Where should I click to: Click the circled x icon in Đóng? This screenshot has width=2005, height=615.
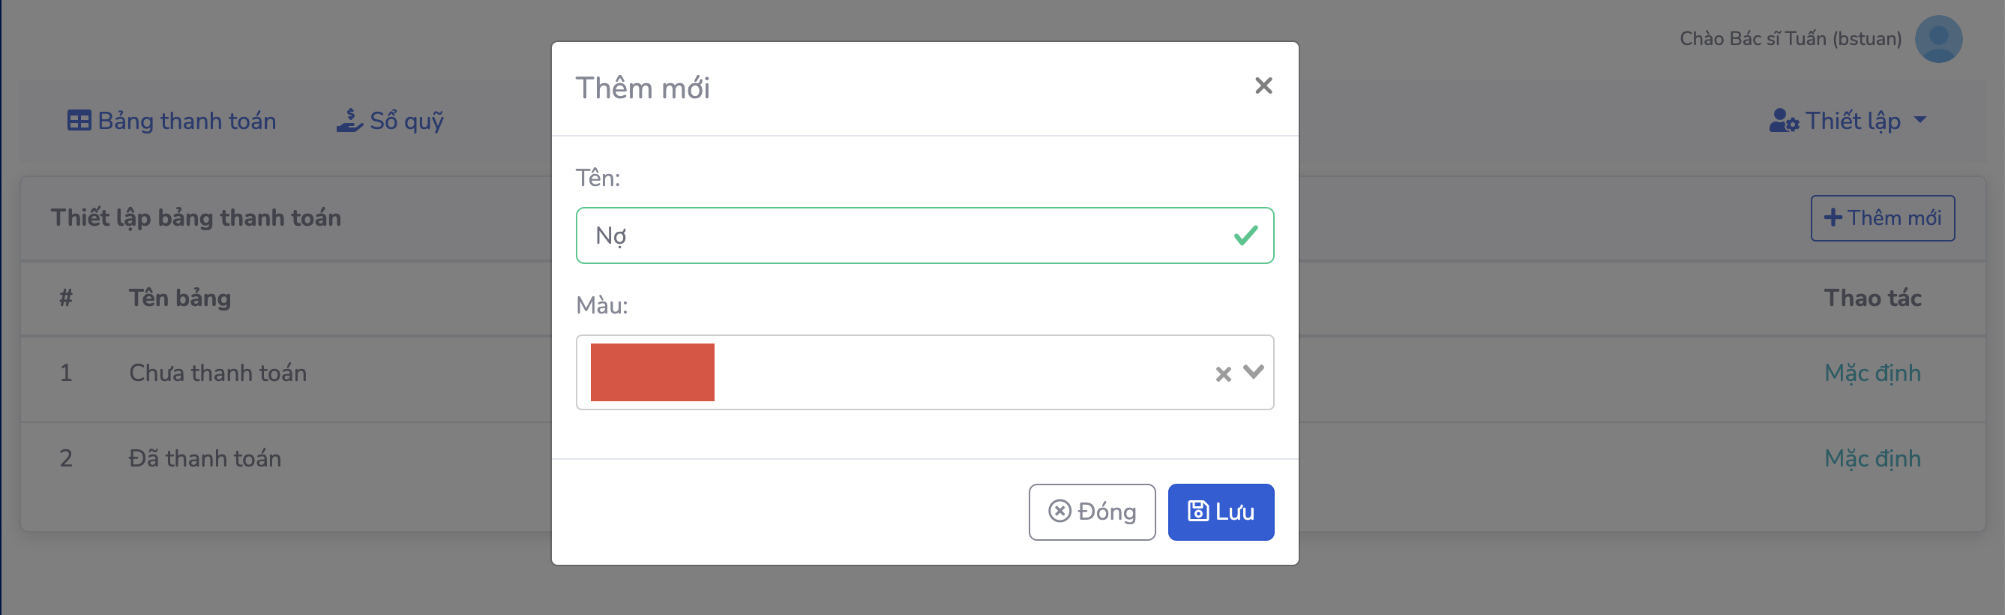(1059, 511)
